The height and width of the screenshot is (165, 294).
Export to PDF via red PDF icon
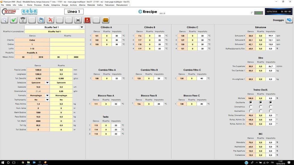tap(87, 20)
